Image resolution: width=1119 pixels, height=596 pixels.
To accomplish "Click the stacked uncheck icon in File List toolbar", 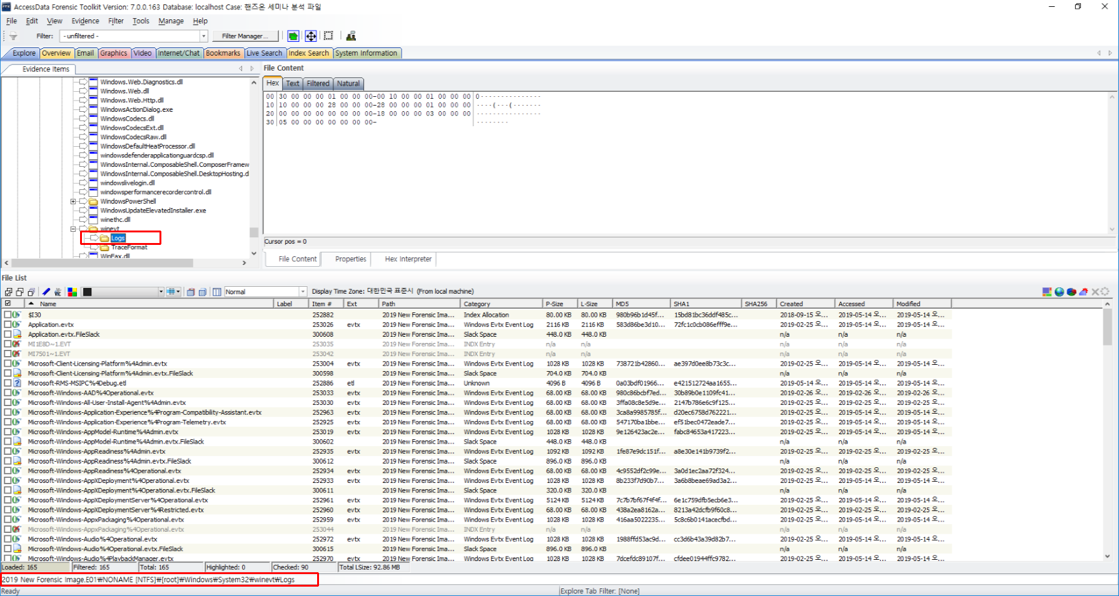I will pyautogui.click(x=31, y=292).
